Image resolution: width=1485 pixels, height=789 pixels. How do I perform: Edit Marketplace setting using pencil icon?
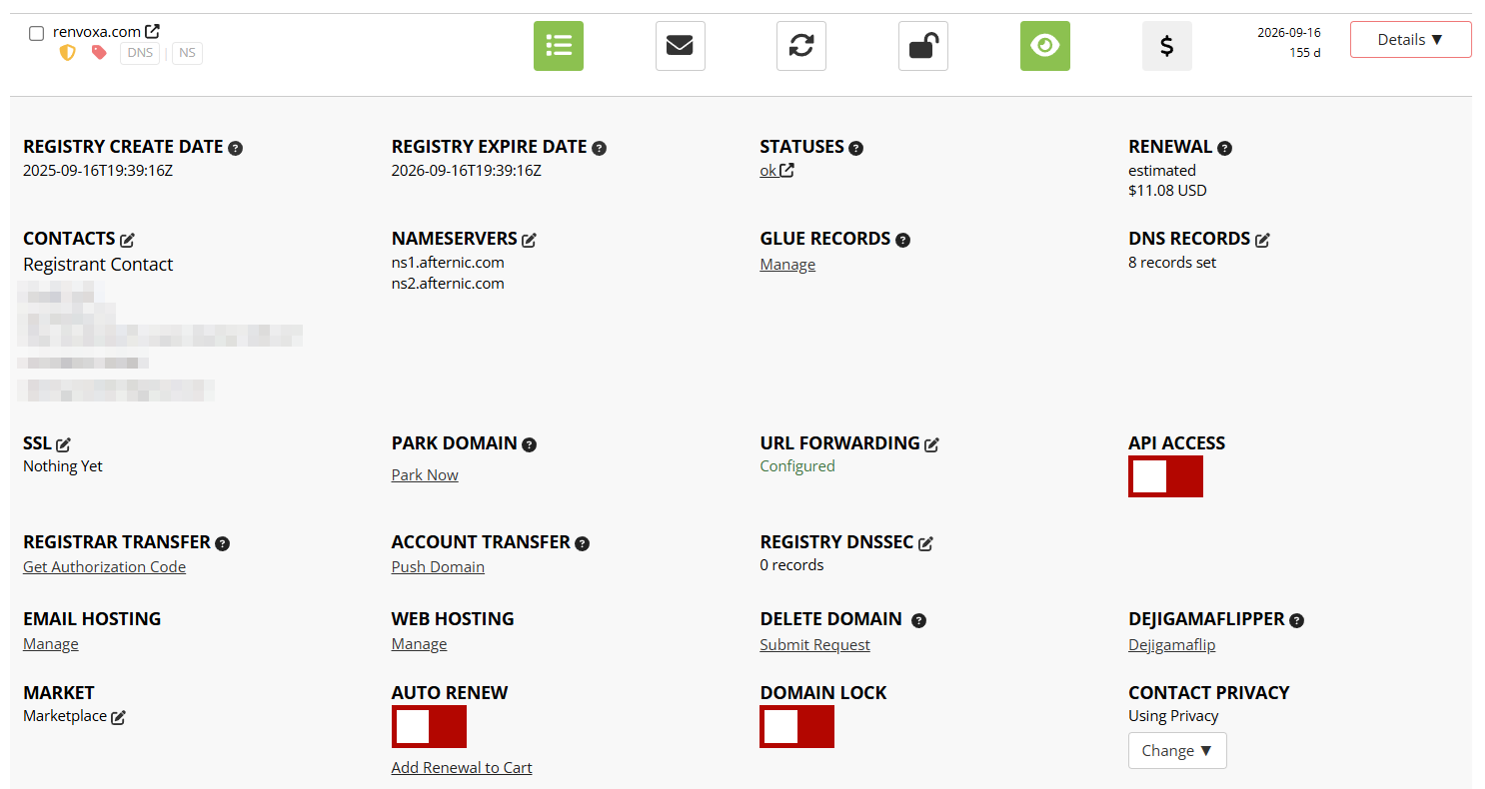[x=118, y=717]
